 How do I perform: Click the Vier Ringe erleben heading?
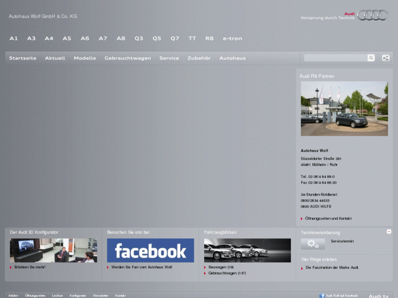319,259
